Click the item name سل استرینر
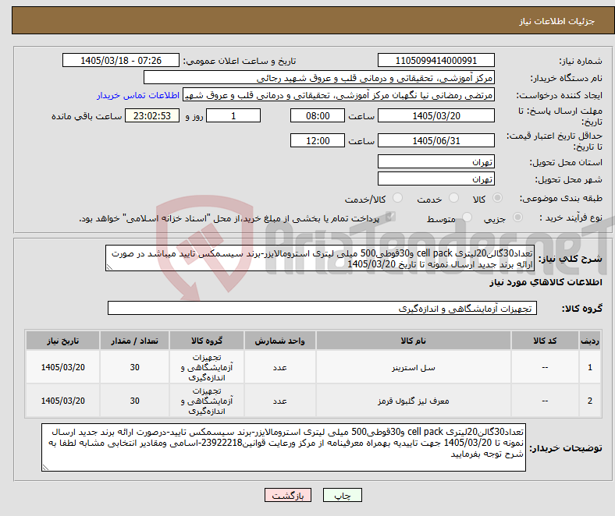Screen dimensions: 615x516 click(414, 367)
